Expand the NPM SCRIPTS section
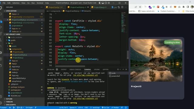The width and height of the screenshot is (194, 109). 11,105
